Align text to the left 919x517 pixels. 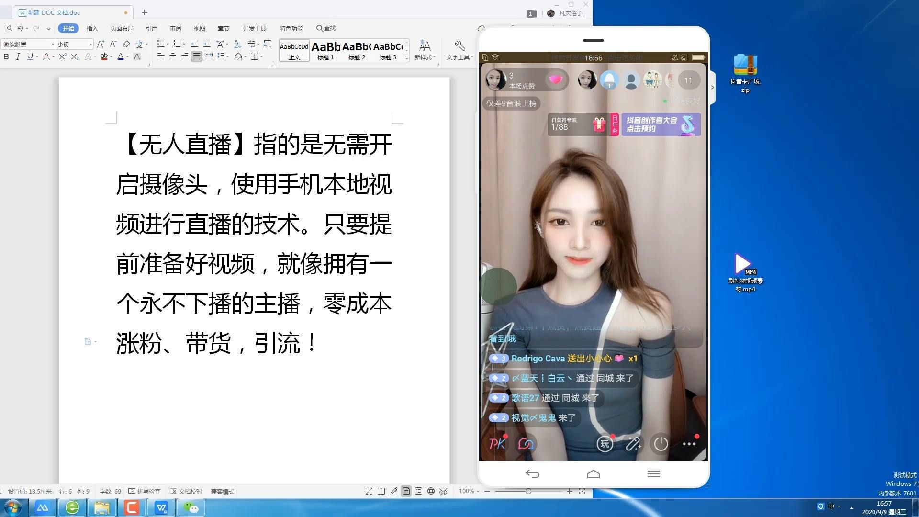tap(161, 57)
